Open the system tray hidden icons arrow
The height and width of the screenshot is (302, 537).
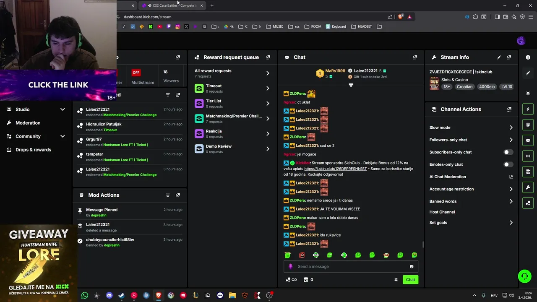(x=474, y=295)
